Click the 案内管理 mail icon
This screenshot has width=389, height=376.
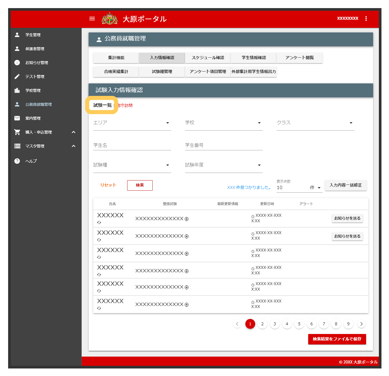pyautogui.click(x=17, y=118)
